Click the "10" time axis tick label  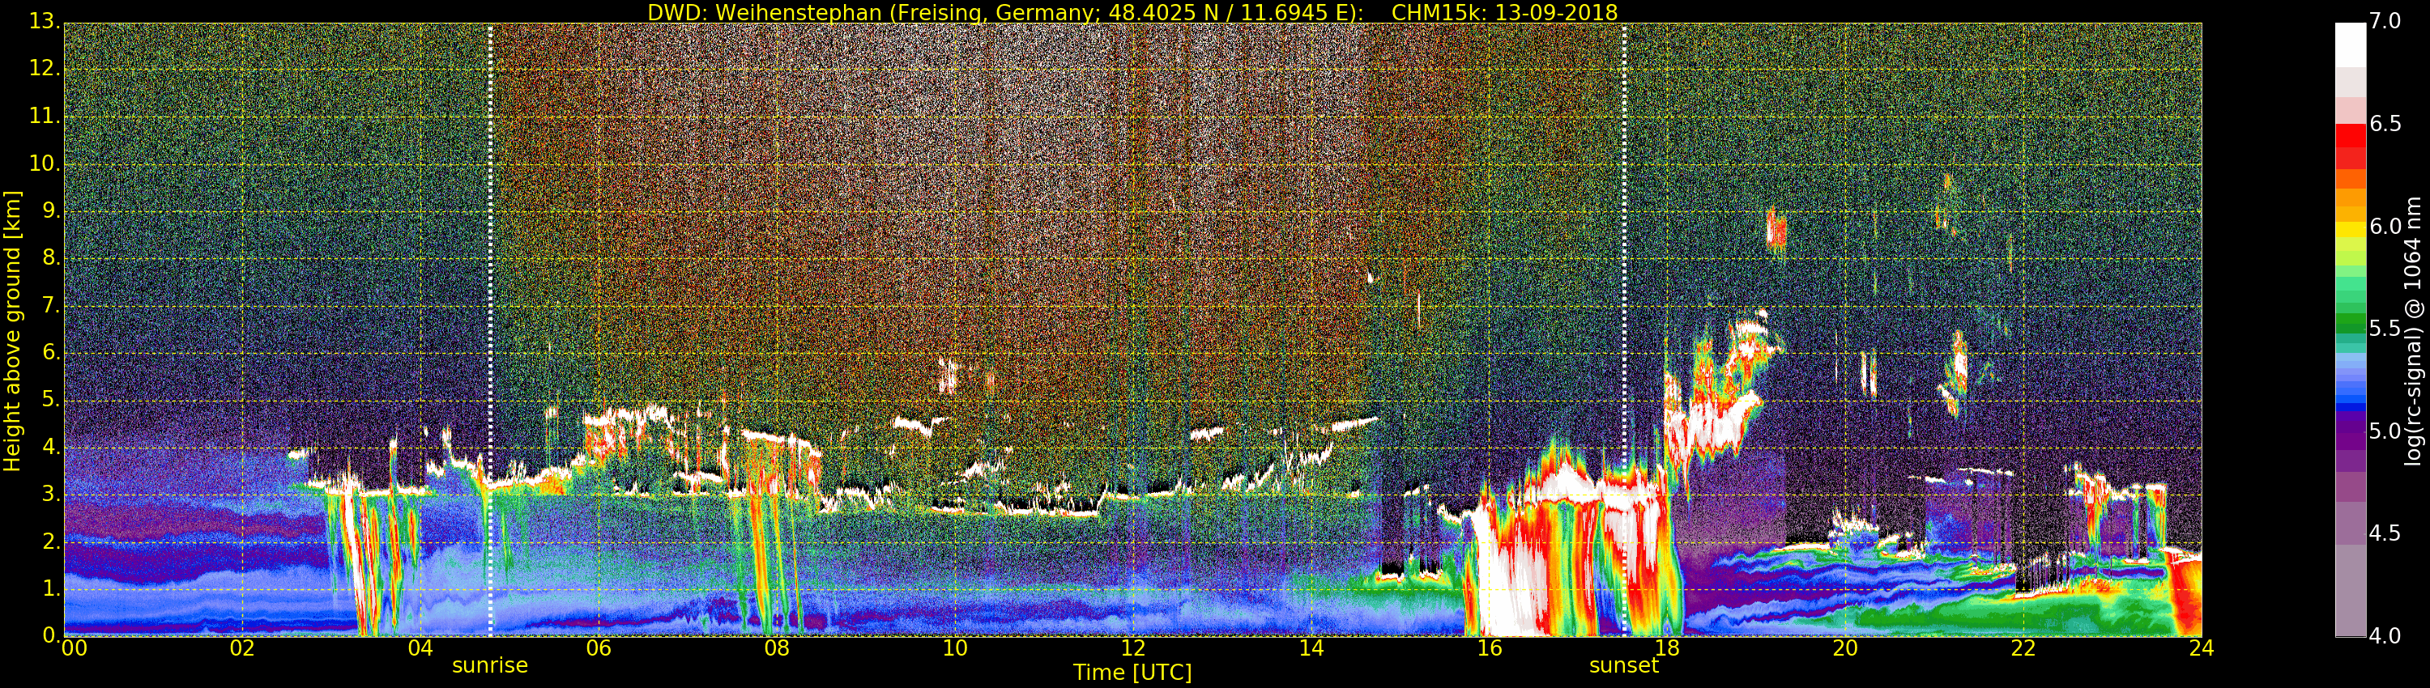[955, 648]
